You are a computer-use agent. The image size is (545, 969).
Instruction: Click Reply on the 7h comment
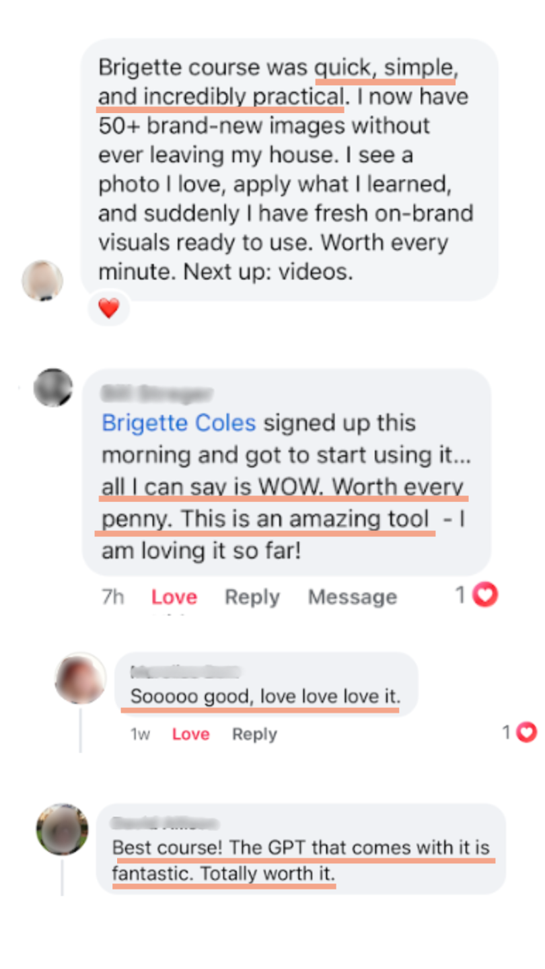(x=252, y=597)
